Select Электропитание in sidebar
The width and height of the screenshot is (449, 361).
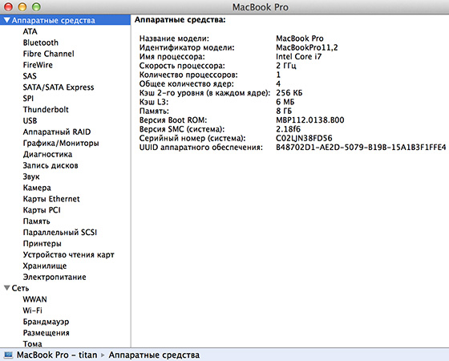coord(55,277)
